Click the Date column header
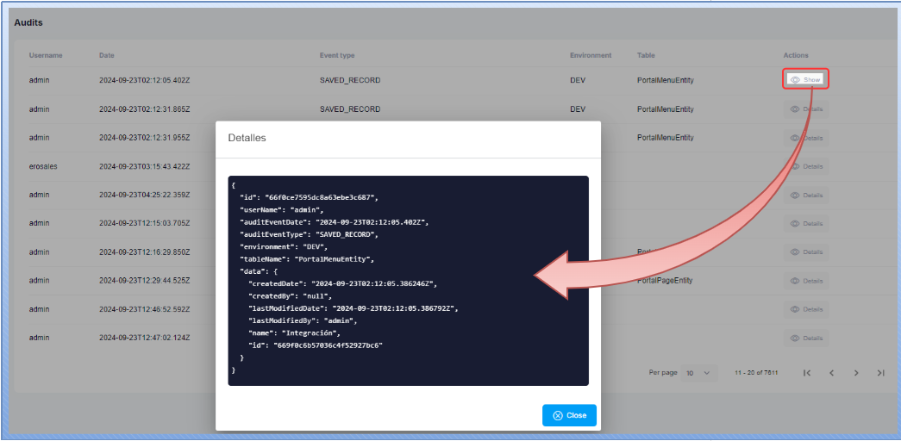The image size is (901, 441). point(107,55)
